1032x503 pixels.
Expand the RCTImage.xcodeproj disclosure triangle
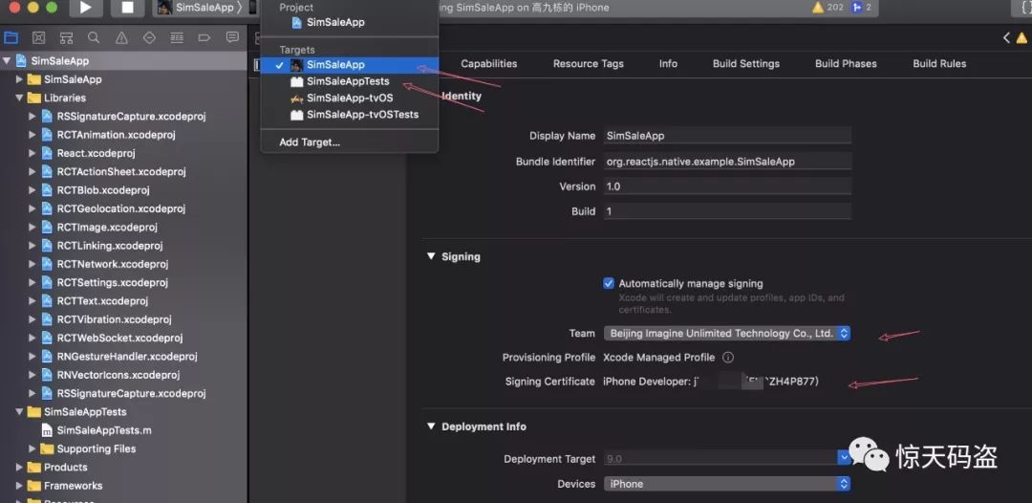click(32, 227)
